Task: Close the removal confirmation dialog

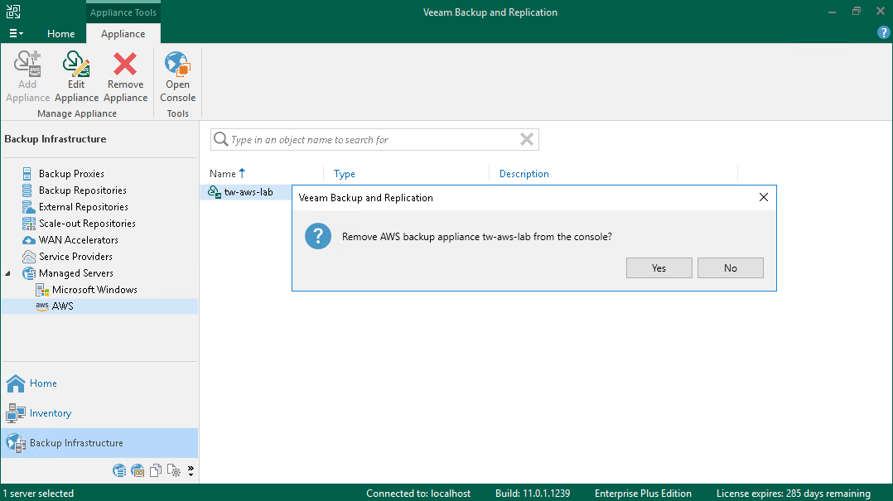Action: pyautogui.click(x=764, y=197)
